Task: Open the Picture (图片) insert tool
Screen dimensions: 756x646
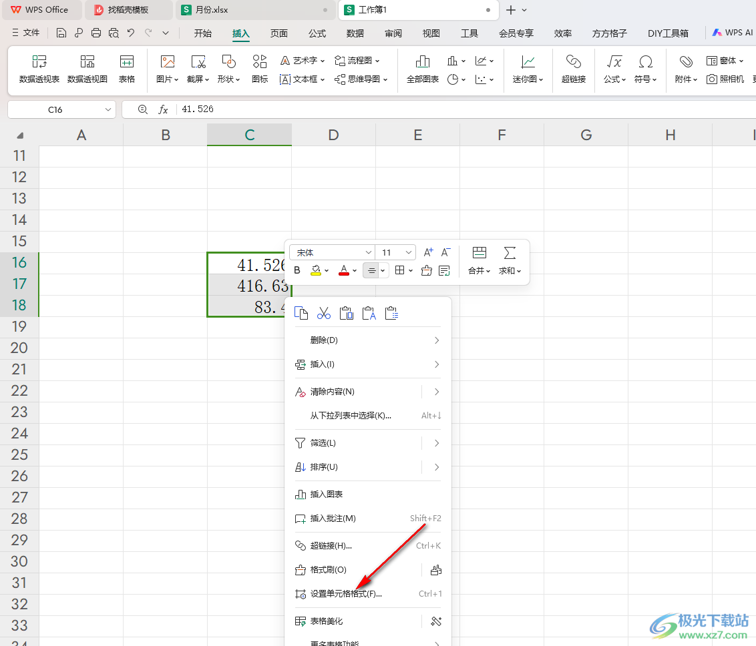Action: pyautogui.click(x=168, y=69)
